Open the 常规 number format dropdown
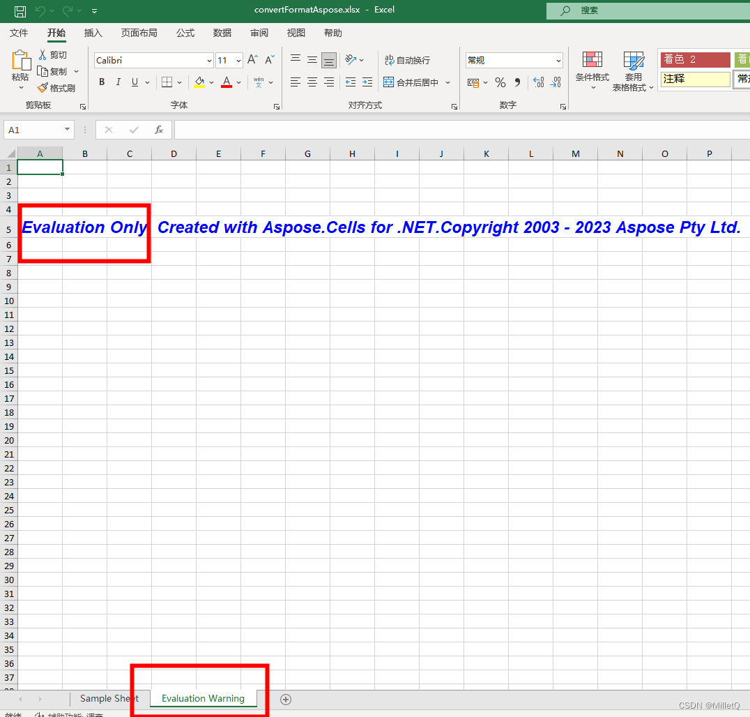750x717 pixels. (558, 60)
